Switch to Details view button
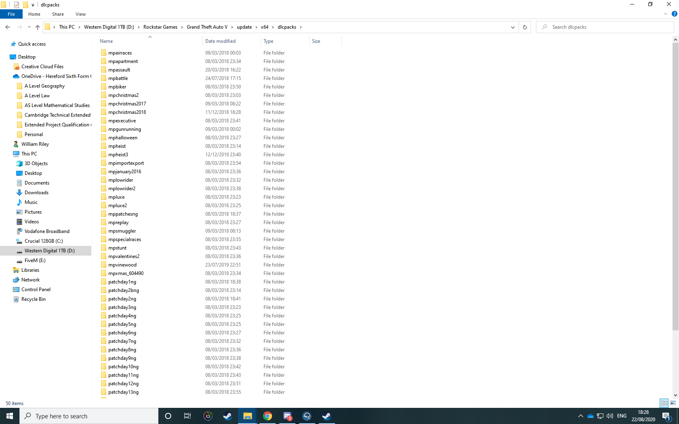679x424 pixels. tap(664, 403)
